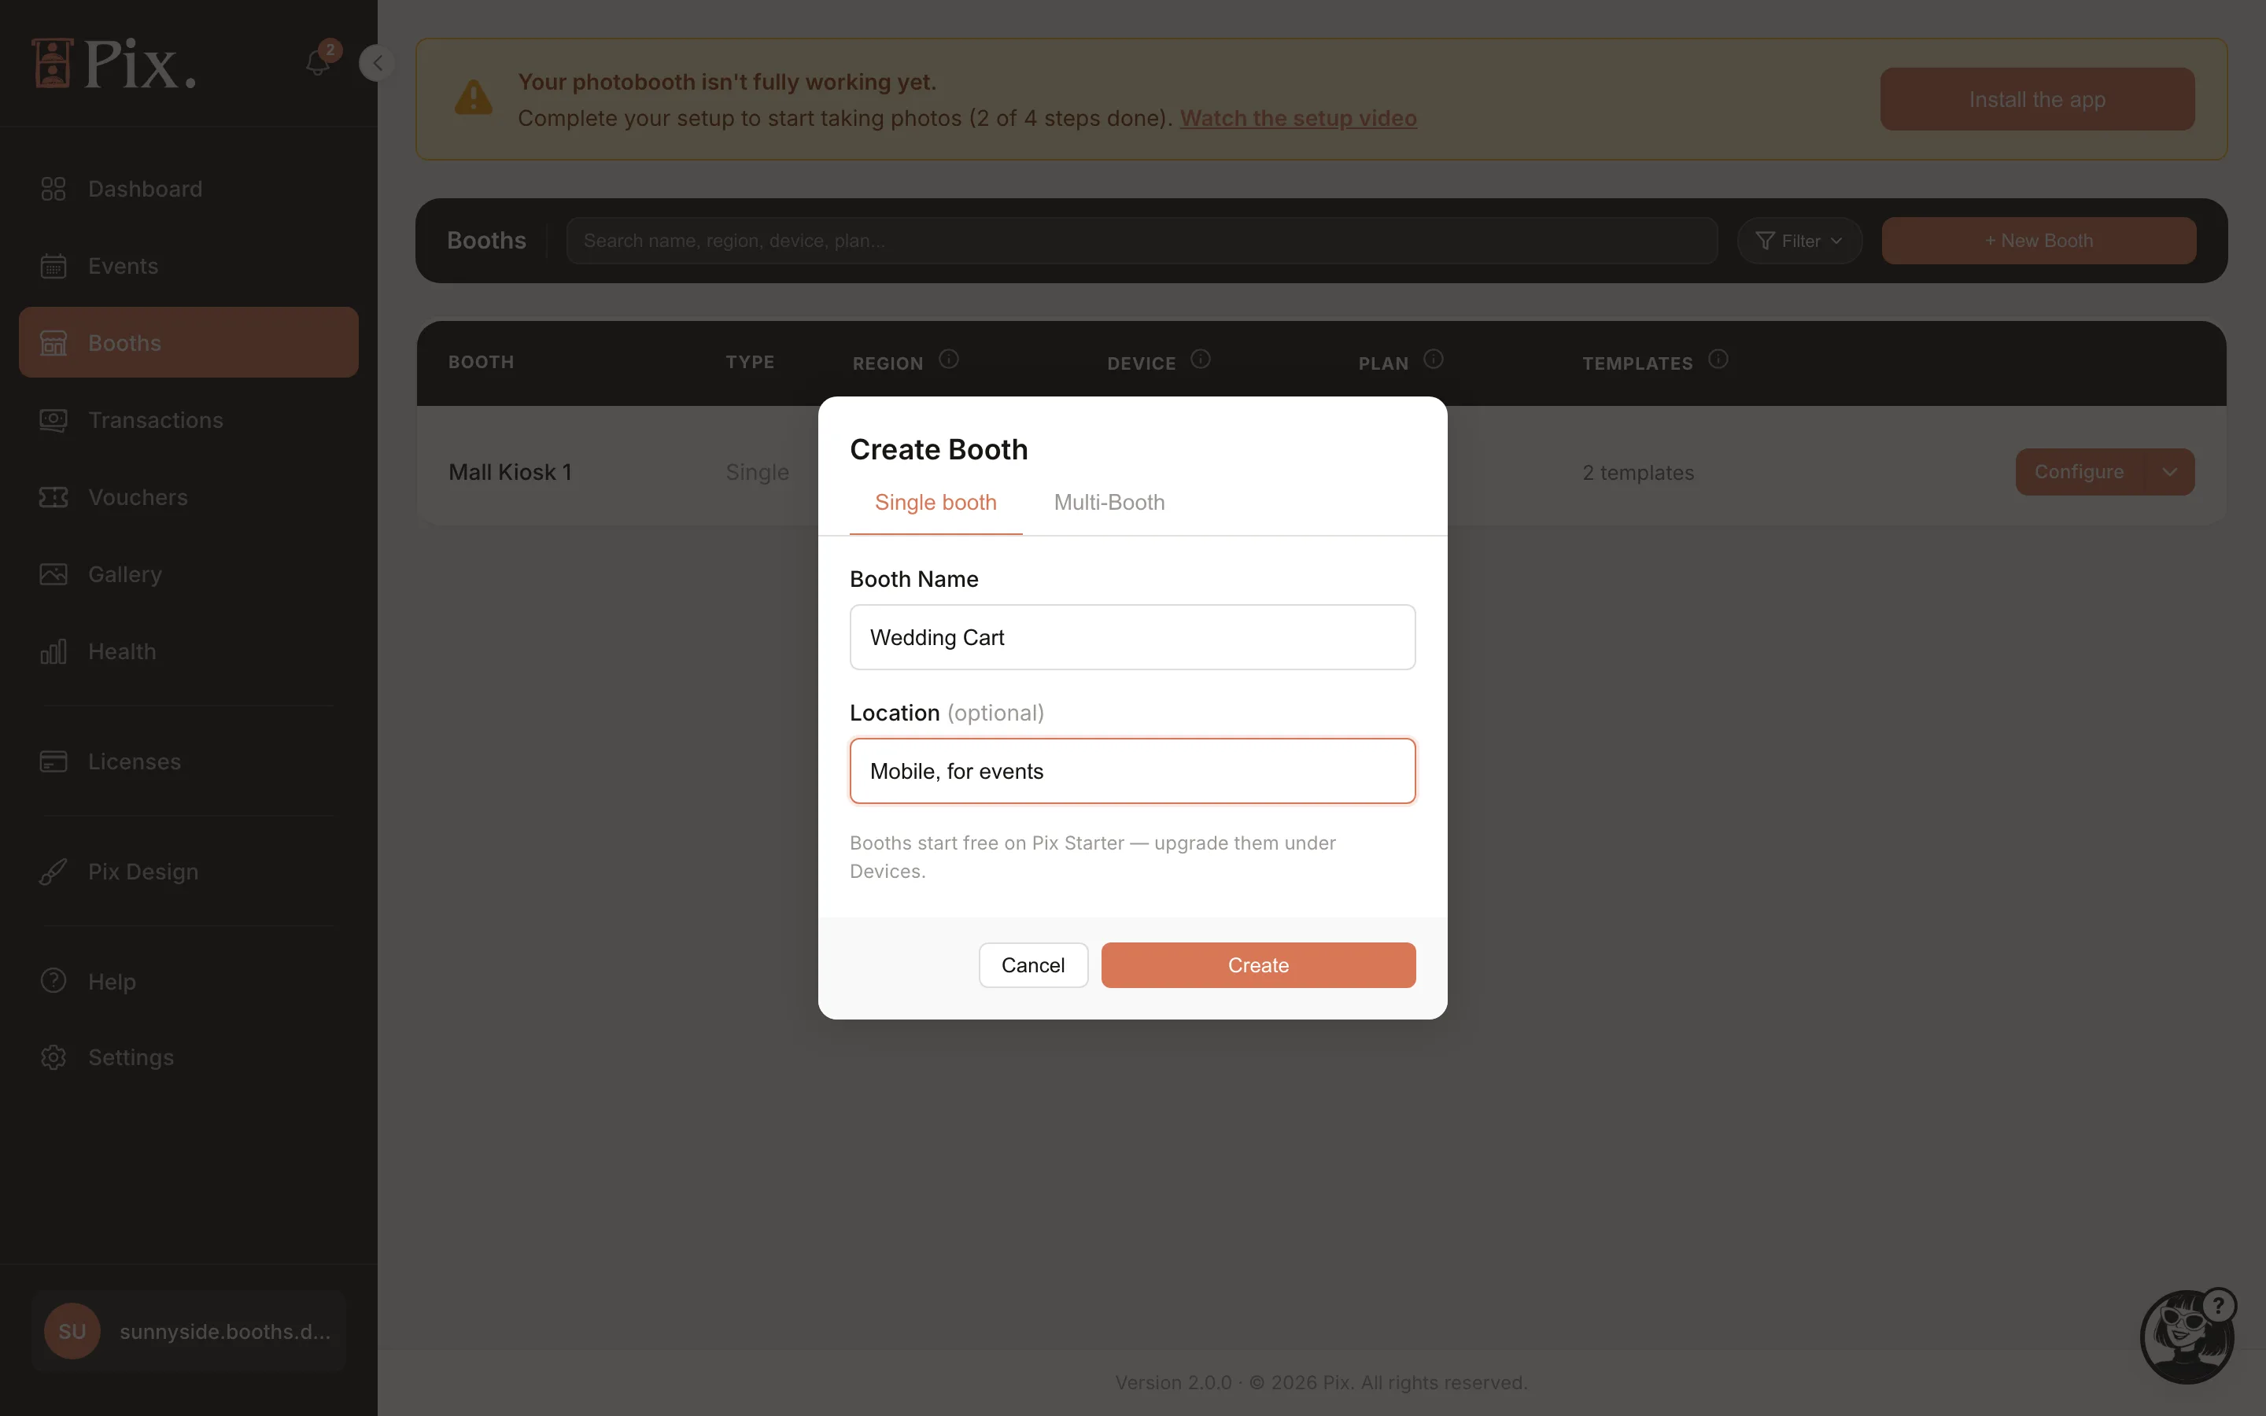This screenshot has height=1416, width=2266.
Task: Cancel the Create Booth dialog
Action: (x=1033, y=965)
